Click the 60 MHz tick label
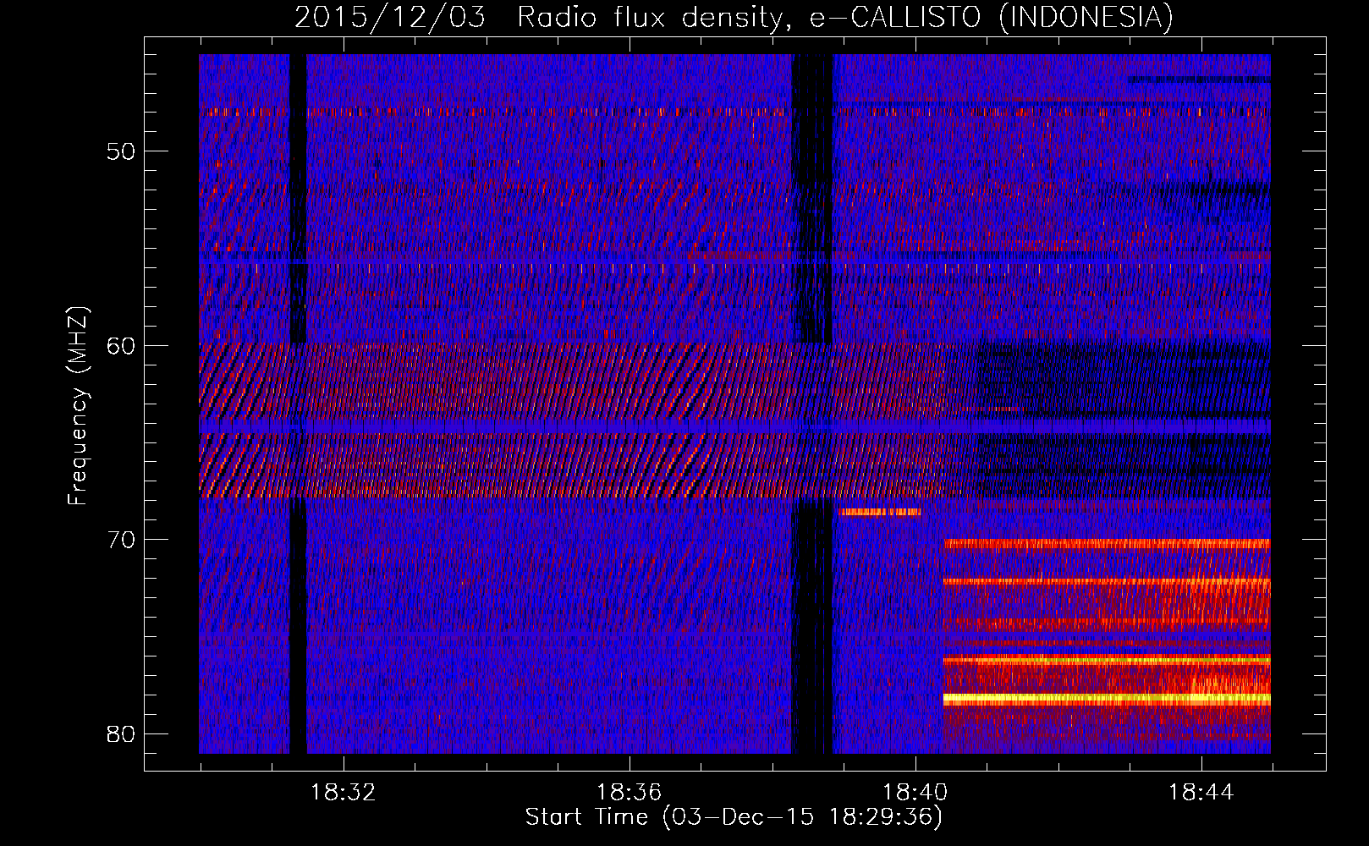 click(x=121, y=345)
